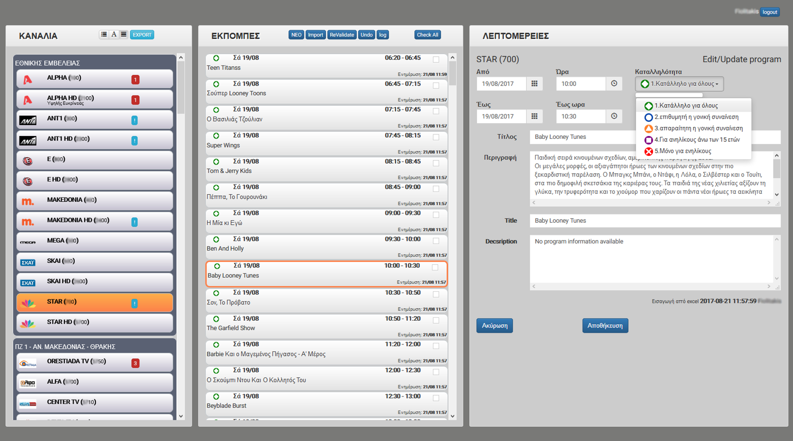The width and height of the screenshot is (793, 441).
Task: Tick the checkbox for Baby Looney Tunes
Action: [x=435, y=267]
